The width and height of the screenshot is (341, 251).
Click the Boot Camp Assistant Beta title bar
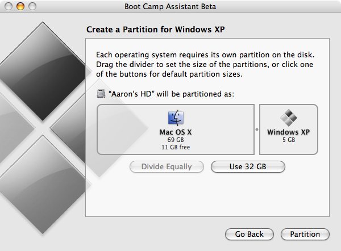pyautogui.click(x=170, y=7)
